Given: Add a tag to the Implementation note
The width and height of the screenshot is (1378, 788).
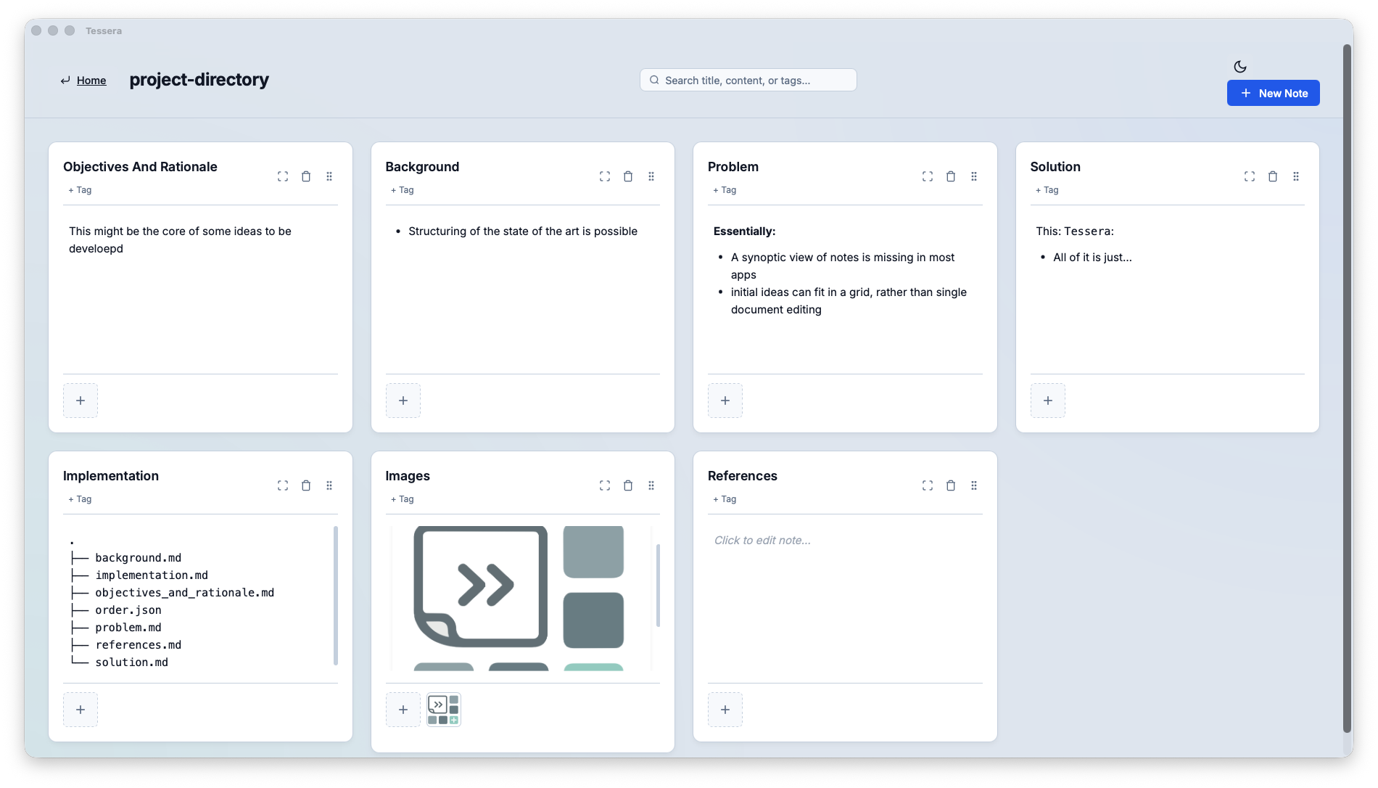Looking at the screenshot, I should tap(80, 499).
